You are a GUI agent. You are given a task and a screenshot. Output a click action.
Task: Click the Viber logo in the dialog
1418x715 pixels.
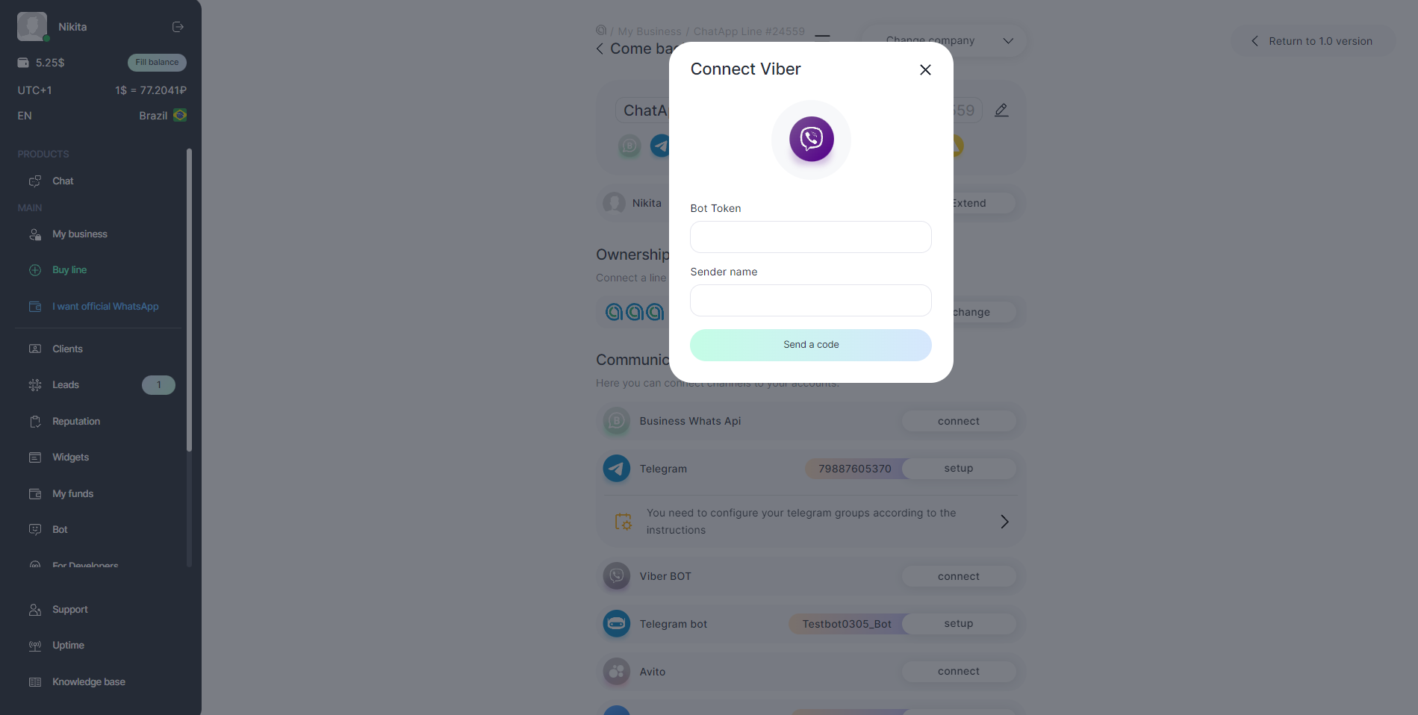[x=811, y=139]
